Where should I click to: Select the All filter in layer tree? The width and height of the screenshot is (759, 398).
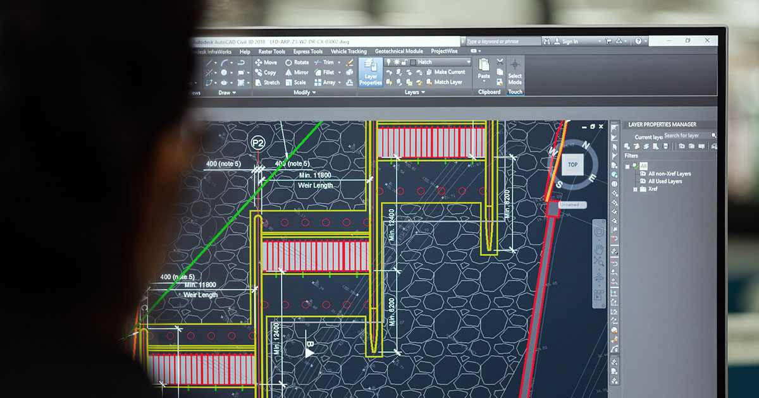pyautogui.click(x=644, y=166)
